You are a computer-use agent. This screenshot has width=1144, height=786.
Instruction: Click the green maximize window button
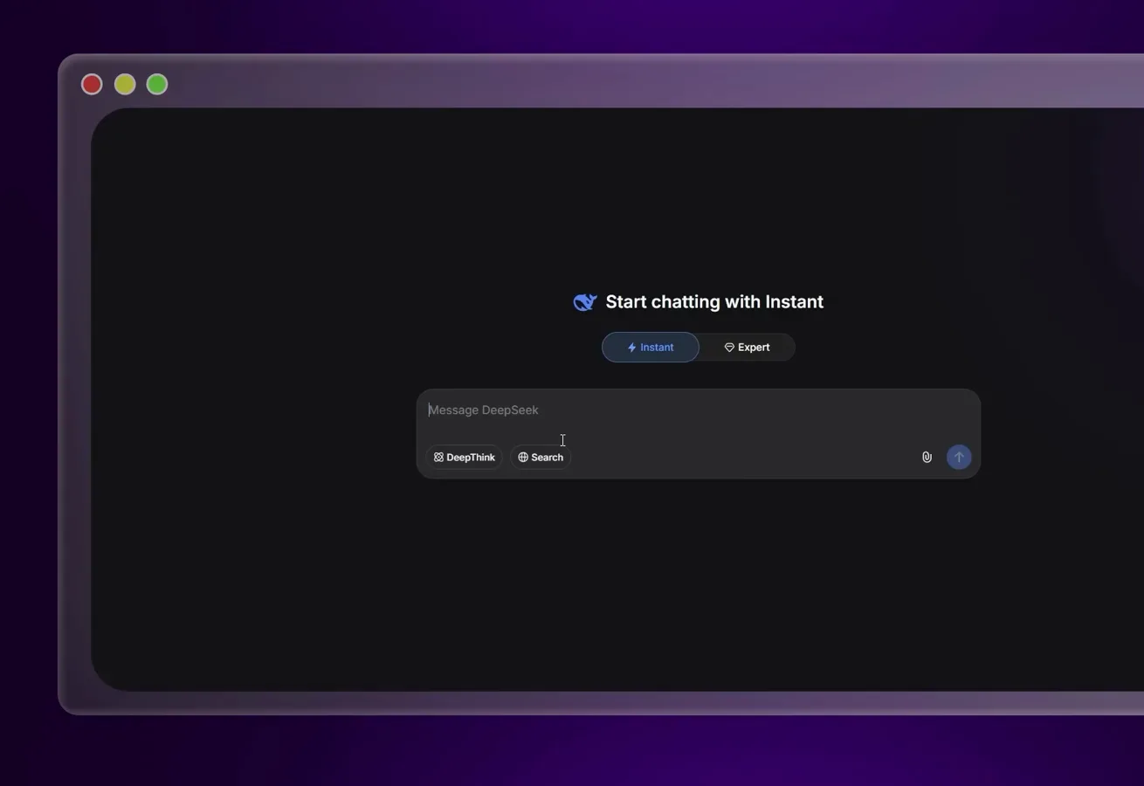[157, 85]
